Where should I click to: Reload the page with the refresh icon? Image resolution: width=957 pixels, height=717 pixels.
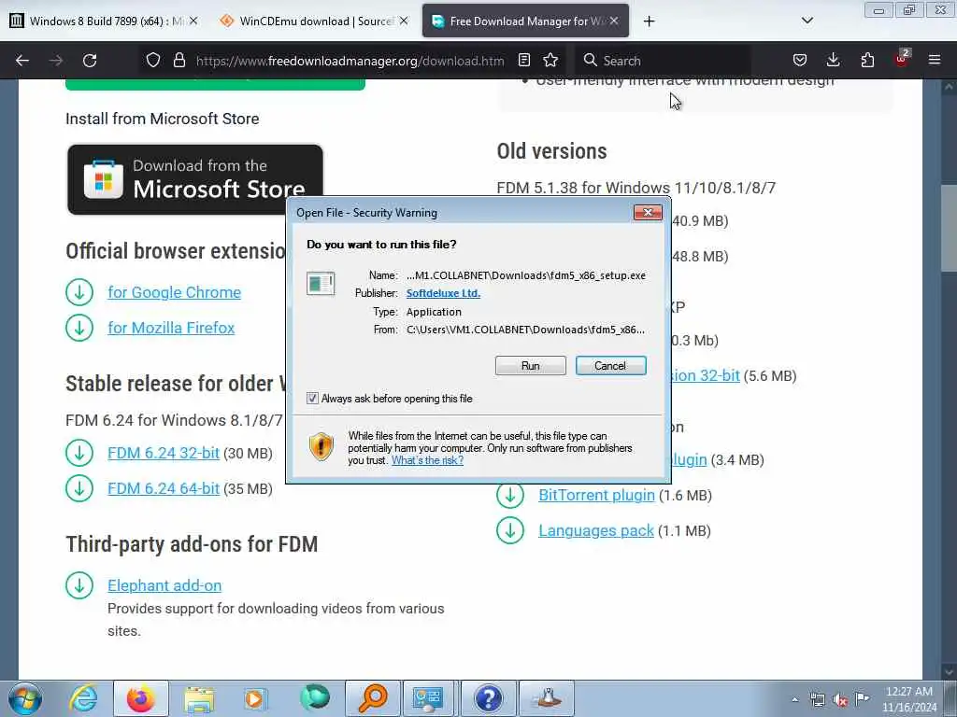coord(90,61)
